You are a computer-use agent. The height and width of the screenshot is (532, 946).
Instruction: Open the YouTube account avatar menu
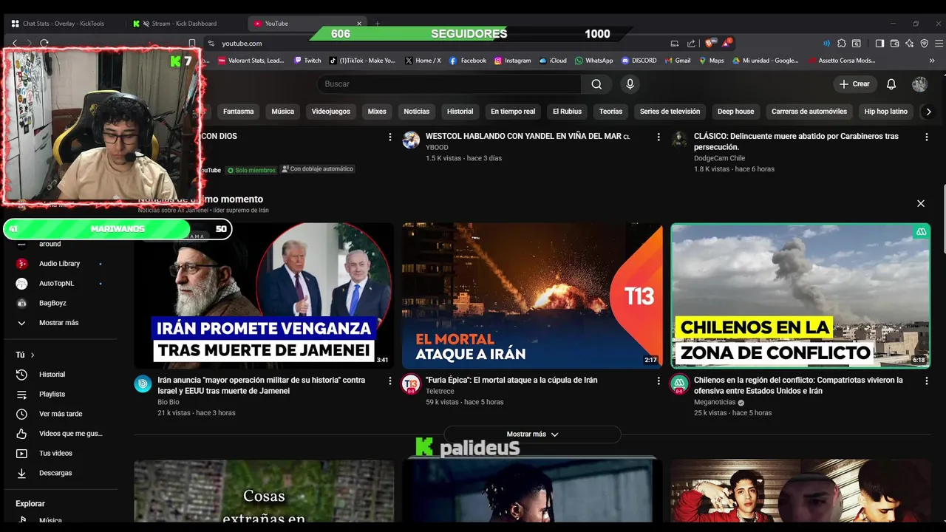[919, 84]
